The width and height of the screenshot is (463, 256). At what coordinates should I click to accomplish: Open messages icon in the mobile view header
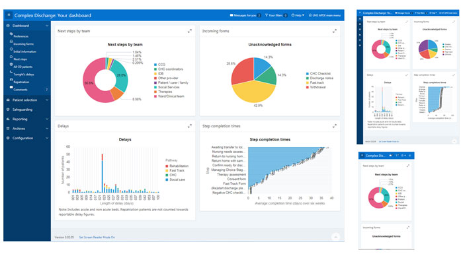(391, 156)
